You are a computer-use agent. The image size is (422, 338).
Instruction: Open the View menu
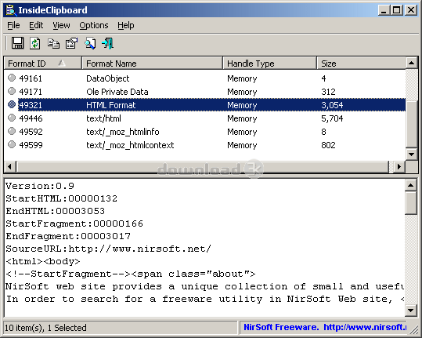tap(61, 25)
